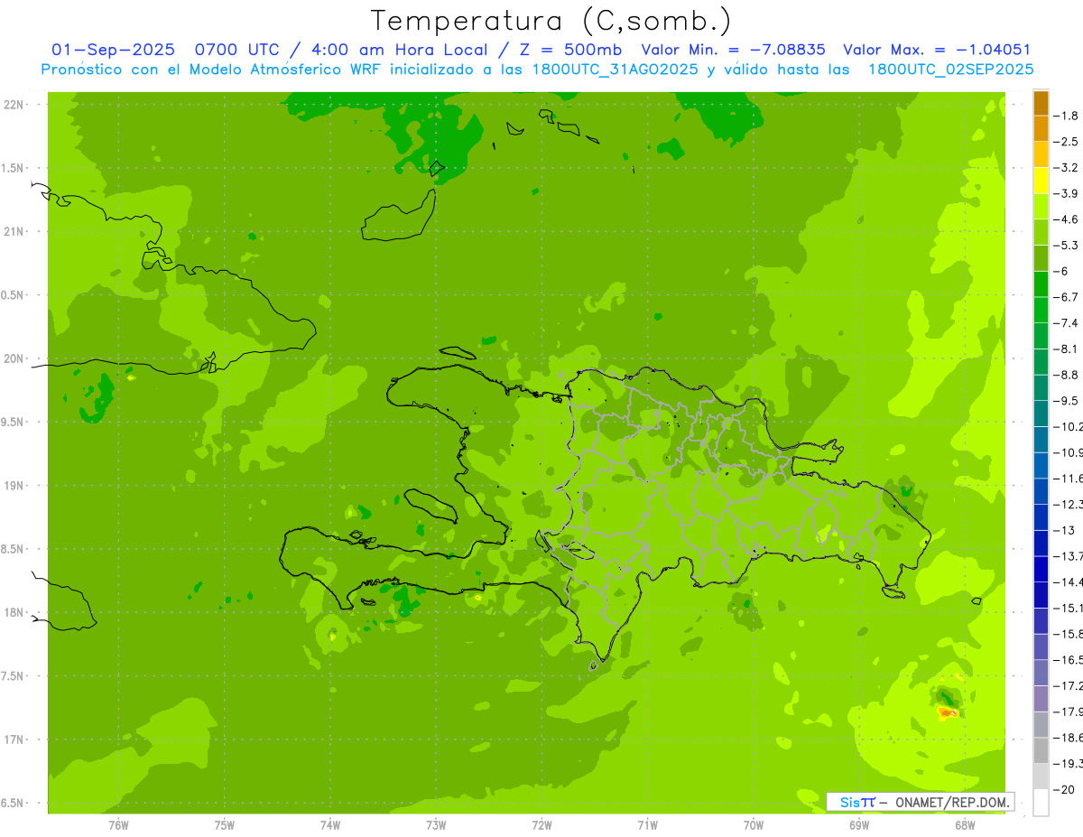Click the '-3.2' colorbar value
Image resolution: width=1083 pixels, height=837 pixels.
tap(1067, 168)
